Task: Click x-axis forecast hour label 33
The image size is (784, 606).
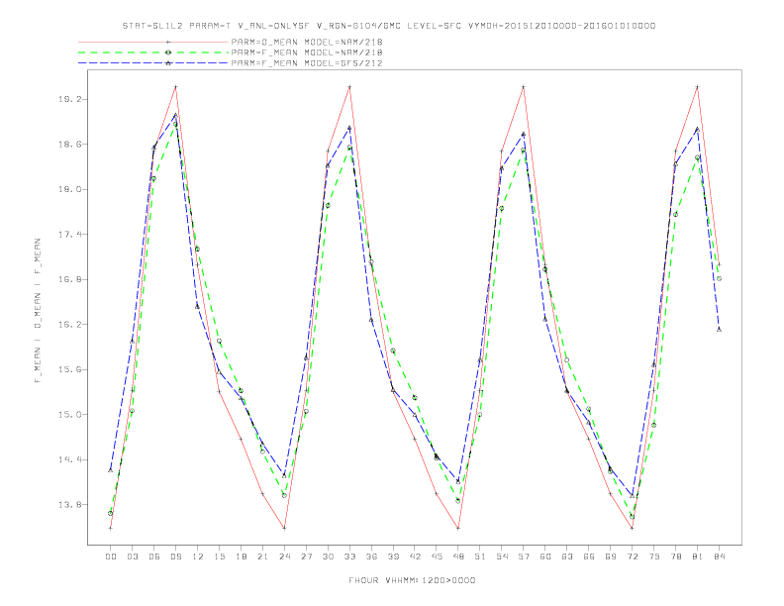Action: 349,556
